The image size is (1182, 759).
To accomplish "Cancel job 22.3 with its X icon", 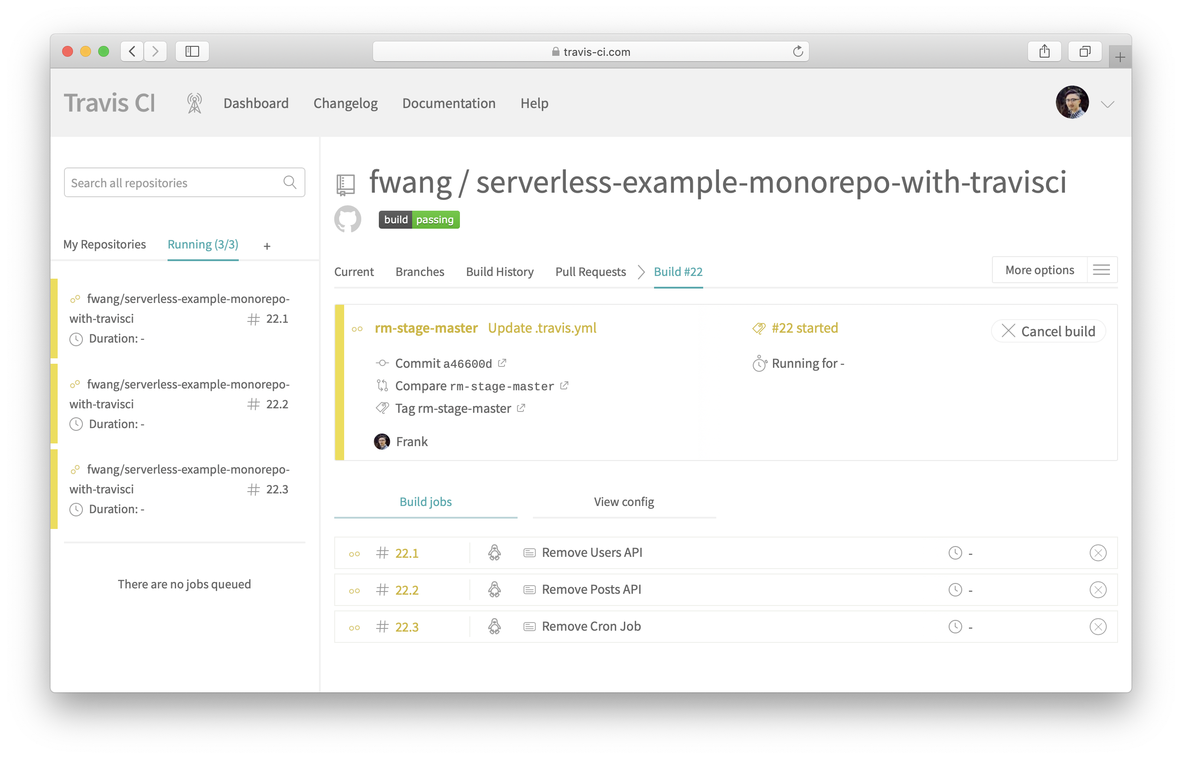I will tap(1098, 627).
